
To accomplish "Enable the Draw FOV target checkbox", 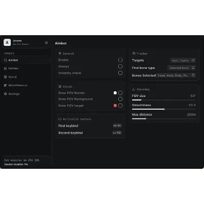I will click(120, 106).
